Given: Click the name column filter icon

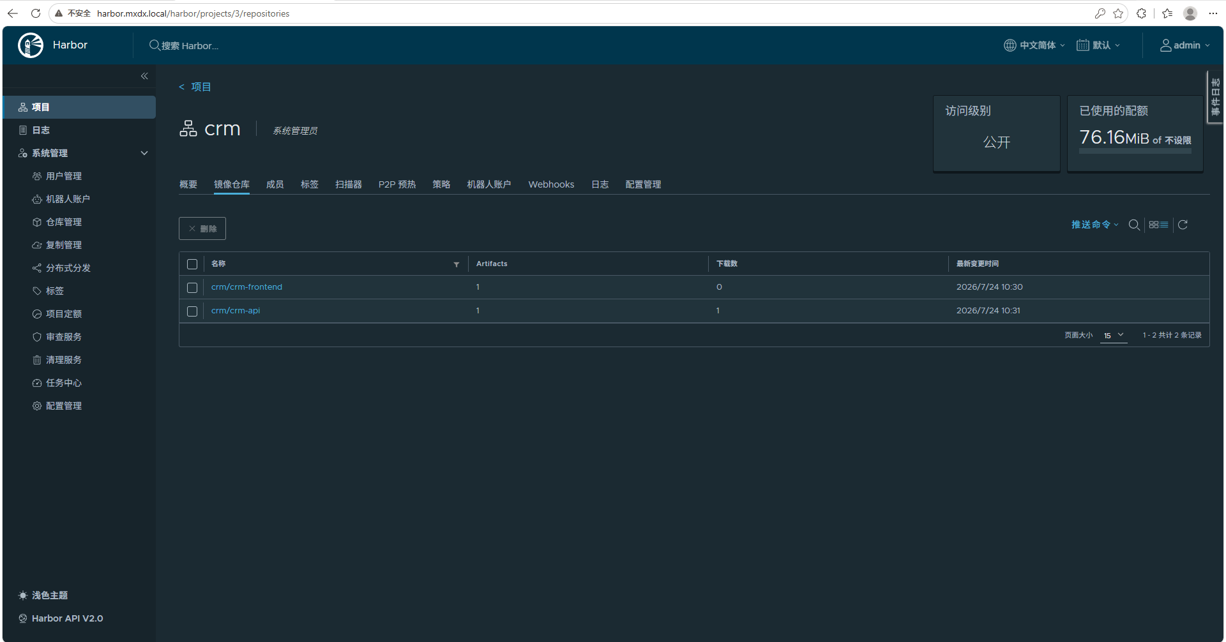Looking at the screenshot, I should coord(457,264).
